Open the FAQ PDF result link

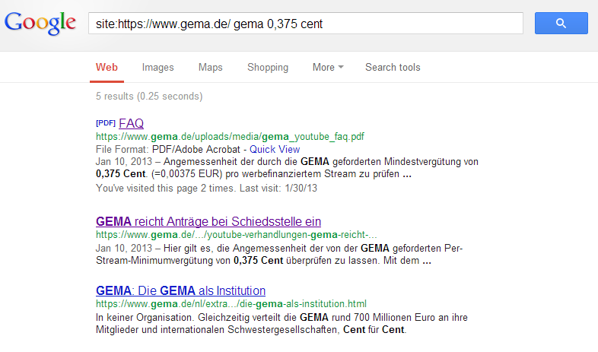click(131, 123)
